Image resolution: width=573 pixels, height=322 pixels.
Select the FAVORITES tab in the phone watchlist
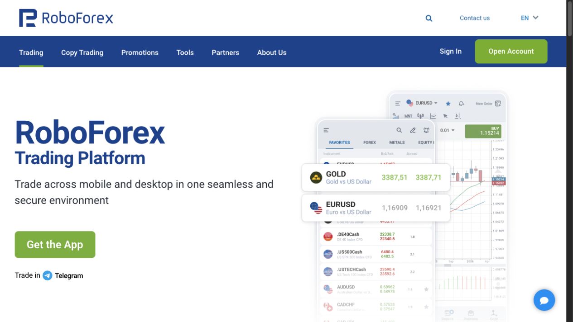pyautogui.click(x=340, y=142)
